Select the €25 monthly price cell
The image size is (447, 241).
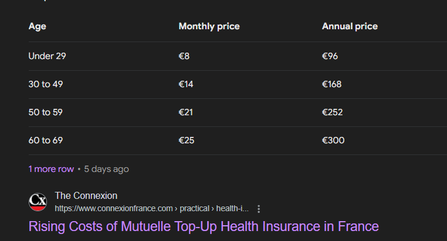pyautogui.click(x=187, y=140)
